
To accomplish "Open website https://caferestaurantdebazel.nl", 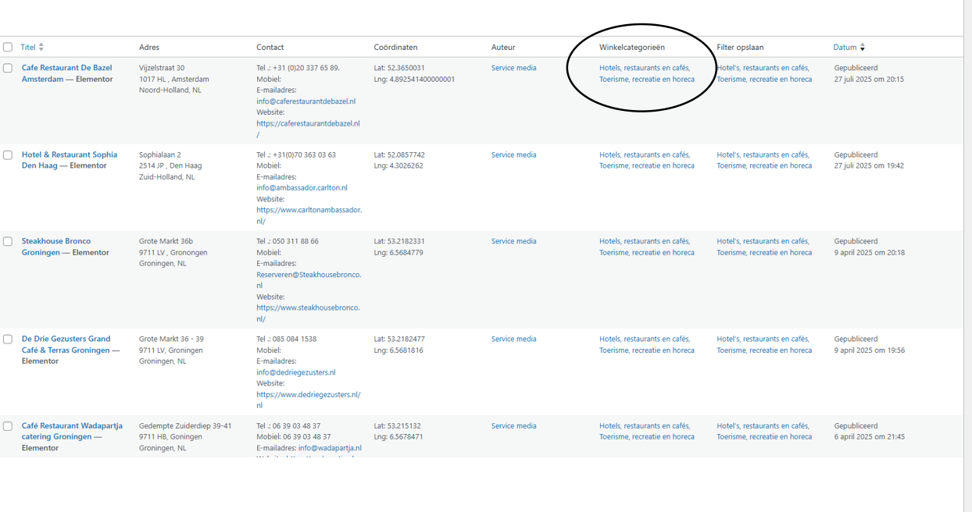I will [x=308, y=129].
